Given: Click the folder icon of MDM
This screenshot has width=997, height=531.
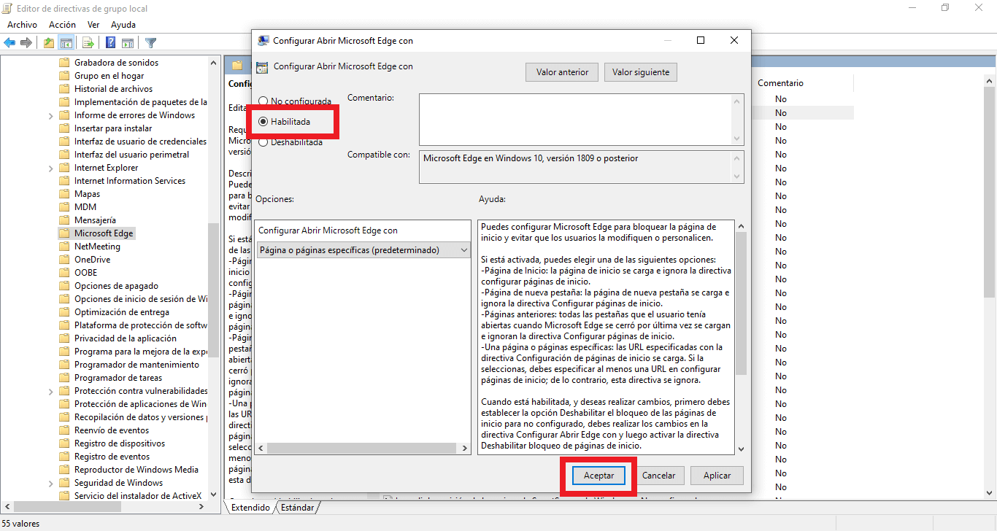Looking at the screenshot, I should [64, 207].
